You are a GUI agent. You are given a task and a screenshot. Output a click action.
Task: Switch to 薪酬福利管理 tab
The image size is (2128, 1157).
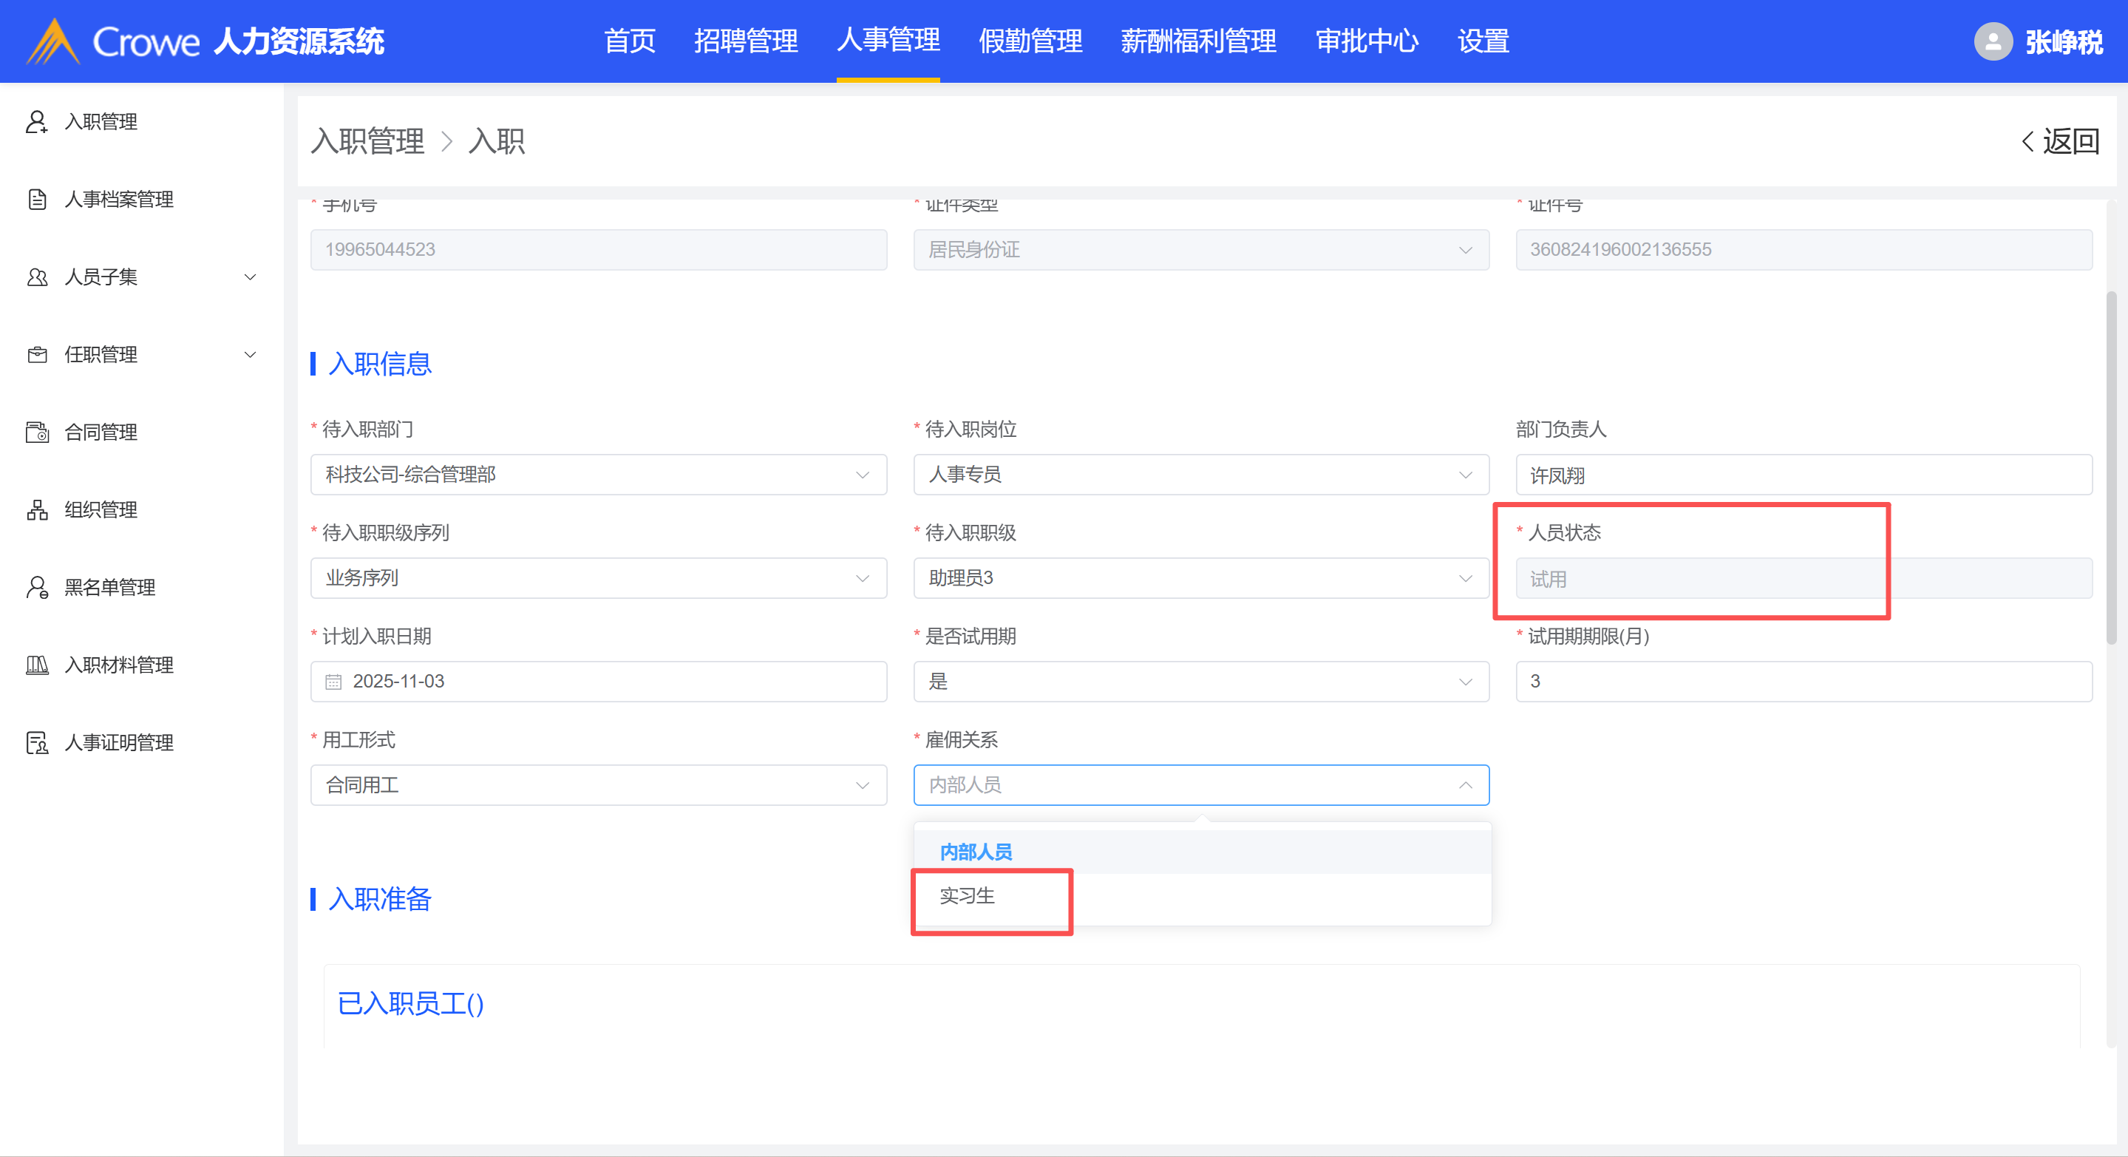(x=1198, y=41)
